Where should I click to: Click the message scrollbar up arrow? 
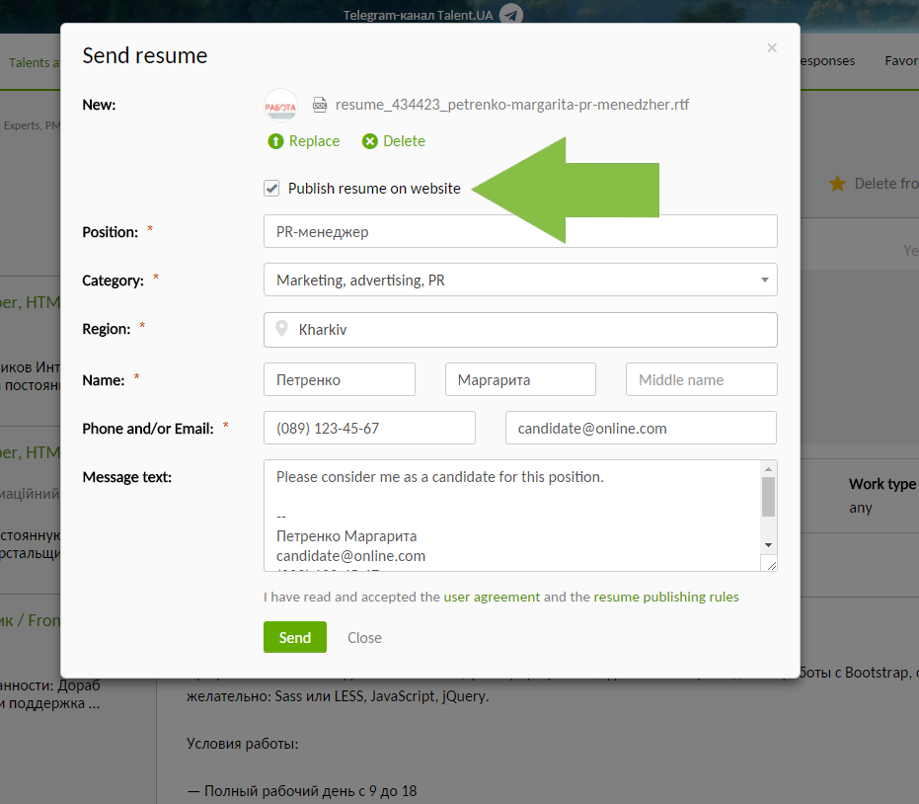[x=768, y=468]
